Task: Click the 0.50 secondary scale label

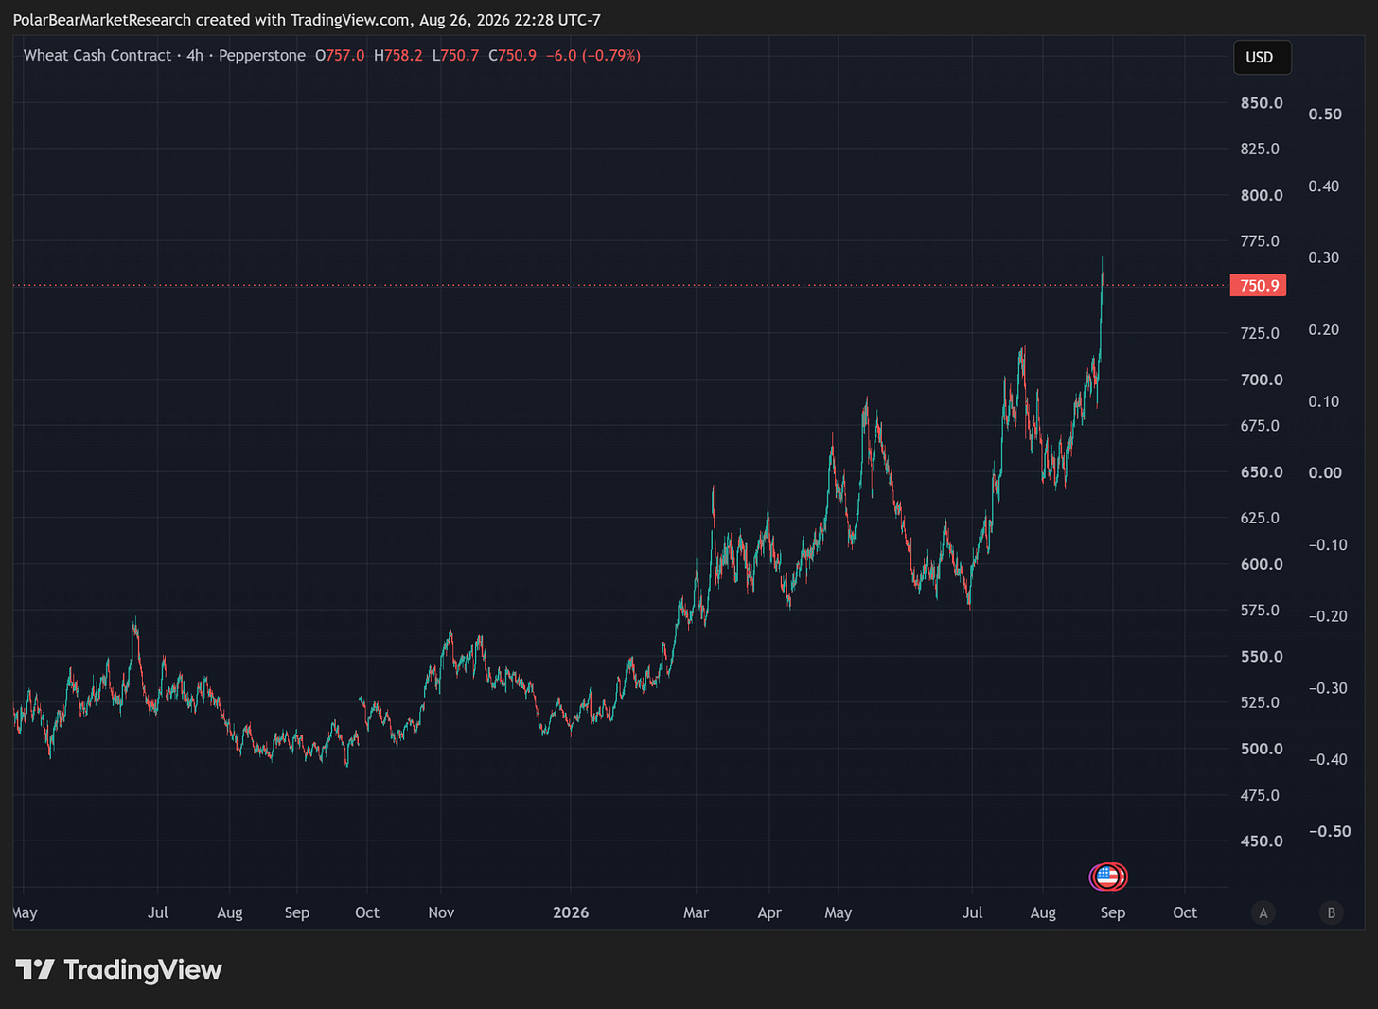Action: tap(1325, 114)
